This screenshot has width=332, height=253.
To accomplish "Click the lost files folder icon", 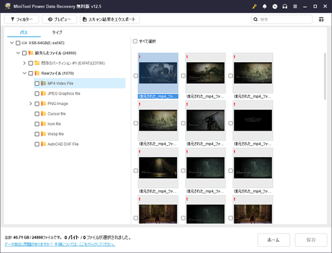I will tap(30, 53).
